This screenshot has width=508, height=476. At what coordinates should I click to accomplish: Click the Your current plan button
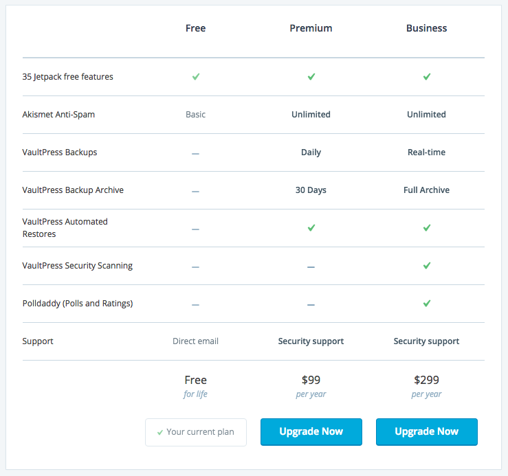[196, 432]
